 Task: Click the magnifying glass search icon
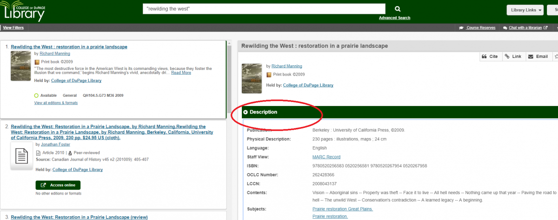point(398,9)
